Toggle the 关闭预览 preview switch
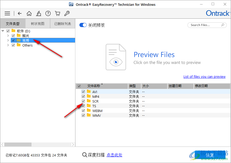231x163 pixels. 83,25
